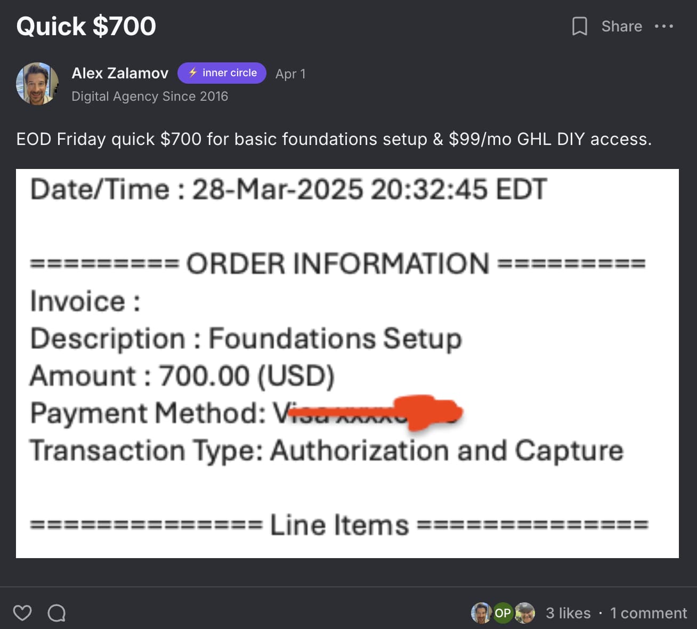This screenshot has height=629, width=697.
Task: Click the Quick $700 post title
Action: click(86, 26)
